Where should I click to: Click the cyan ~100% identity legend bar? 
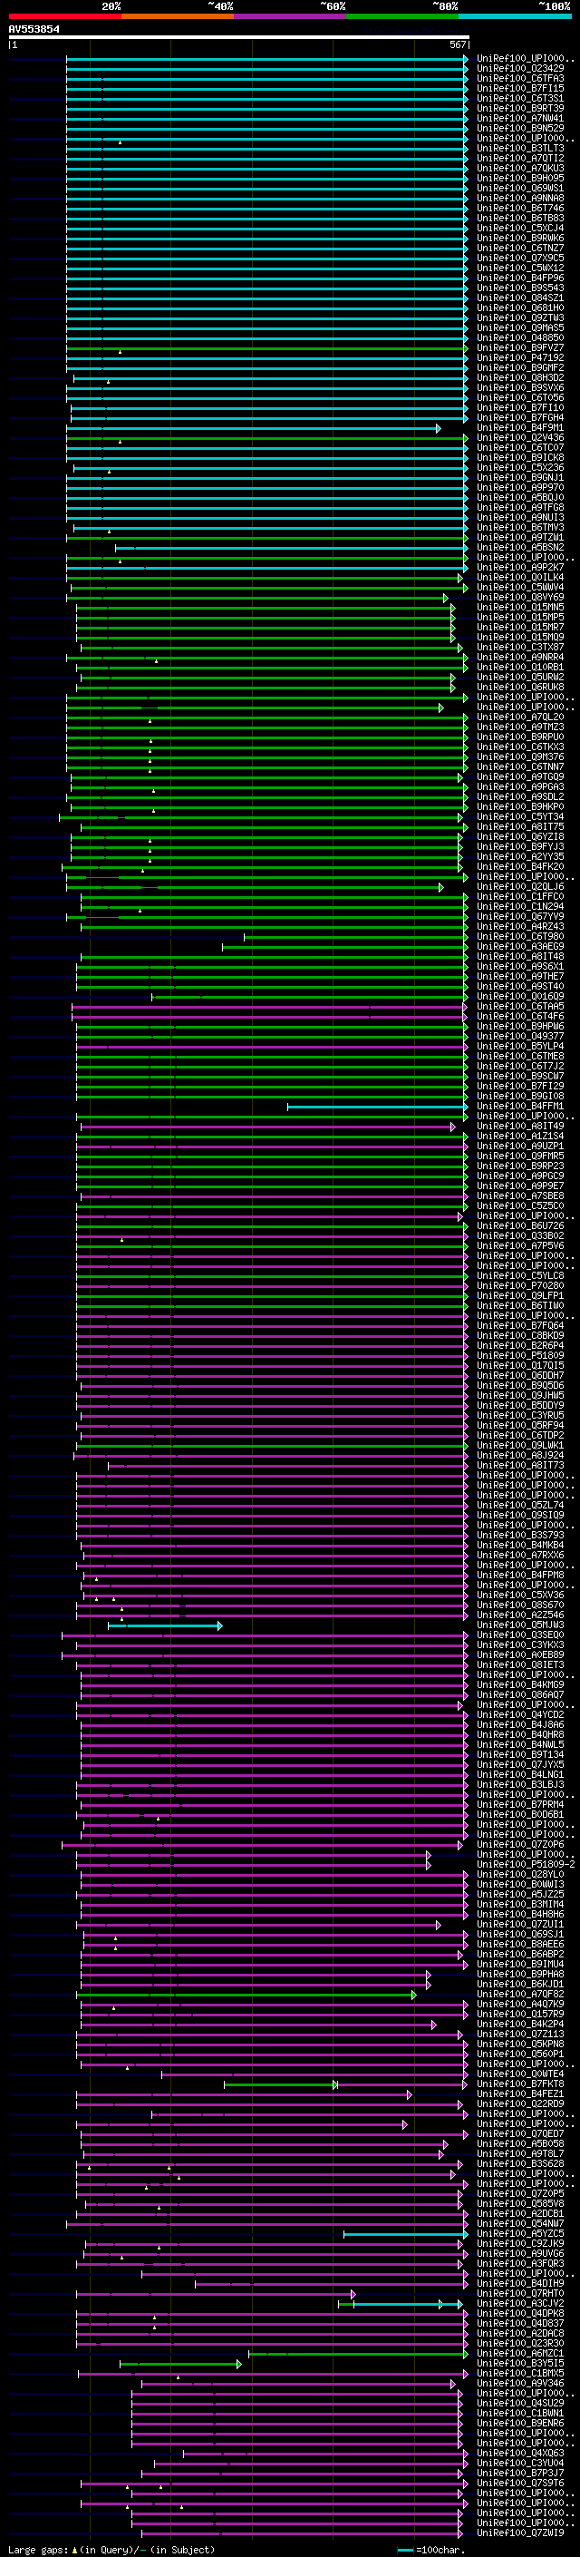(x=516, y=16)
